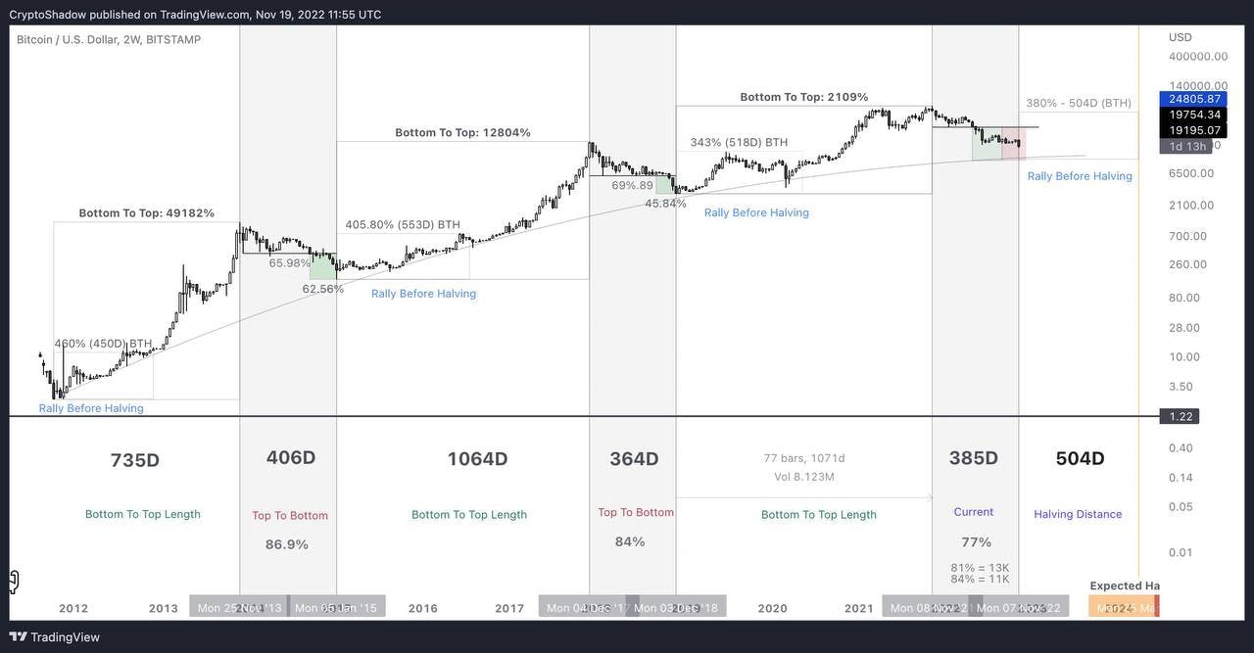Select the 405.80% (553D) BTH label
This screenshot has width=1254, height=653.
pyautogui.click(x=403, y=222)
